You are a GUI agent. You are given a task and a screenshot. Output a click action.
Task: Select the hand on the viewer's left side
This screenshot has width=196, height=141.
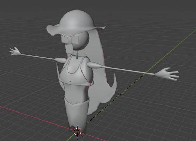pos(15,51)
